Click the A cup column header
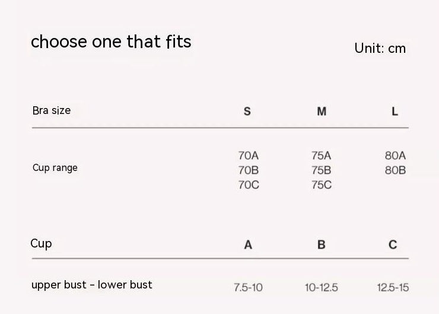This screenshot has height=314, width=439. pyautogui.click(x=248, y=245)
